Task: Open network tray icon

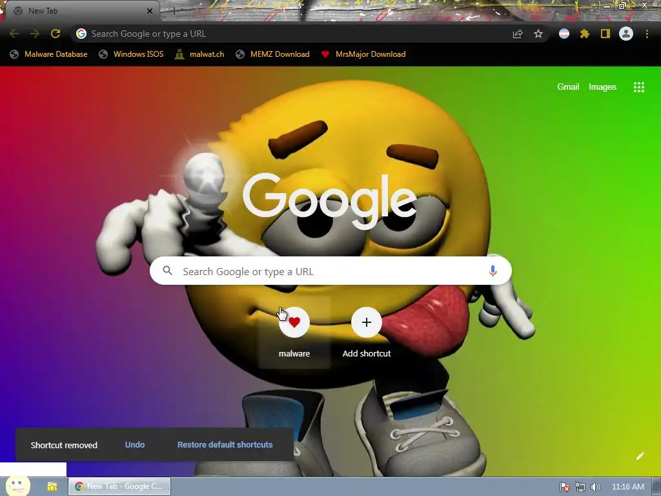Action: coord(580,487)
